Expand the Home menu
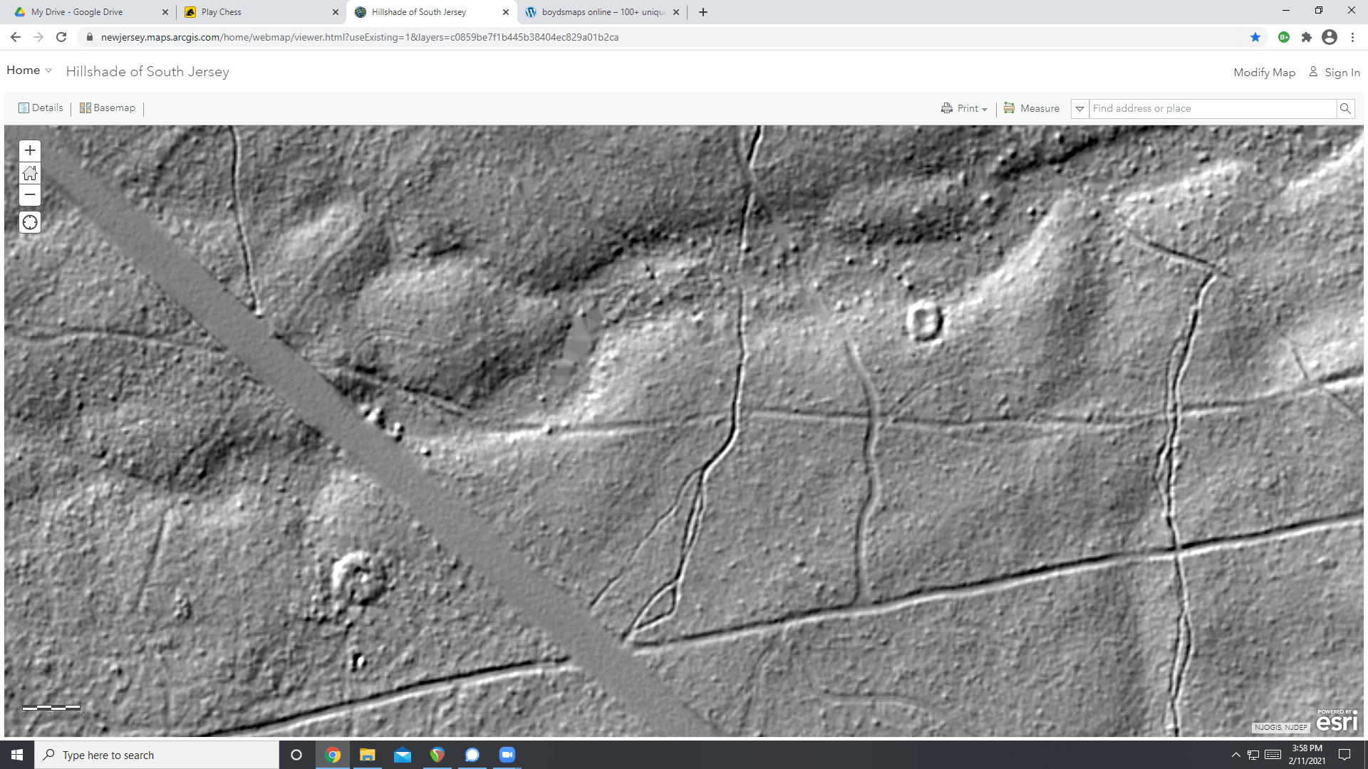Viewport: 1368px width, 769px height. click(29, 70)
